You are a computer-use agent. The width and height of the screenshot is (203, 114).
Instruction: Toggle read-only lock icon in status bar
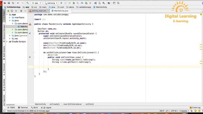[192, 111]
